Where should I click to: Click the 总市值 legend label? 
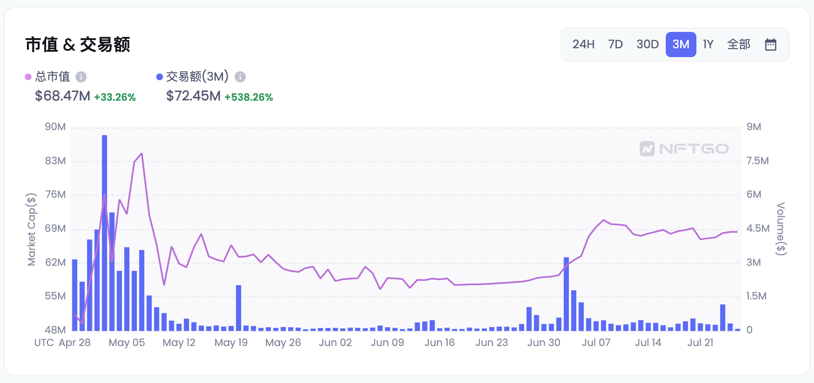(x=53, y=76)
